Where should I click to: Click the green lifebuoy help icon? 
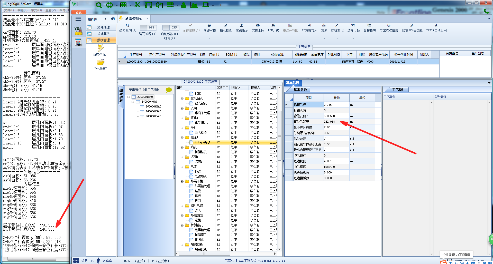point(109,5)
